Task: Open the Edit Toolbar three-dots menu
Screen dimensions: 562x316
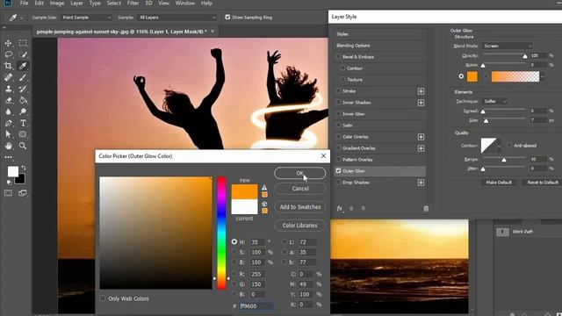Action: click(x=8, y=157)
